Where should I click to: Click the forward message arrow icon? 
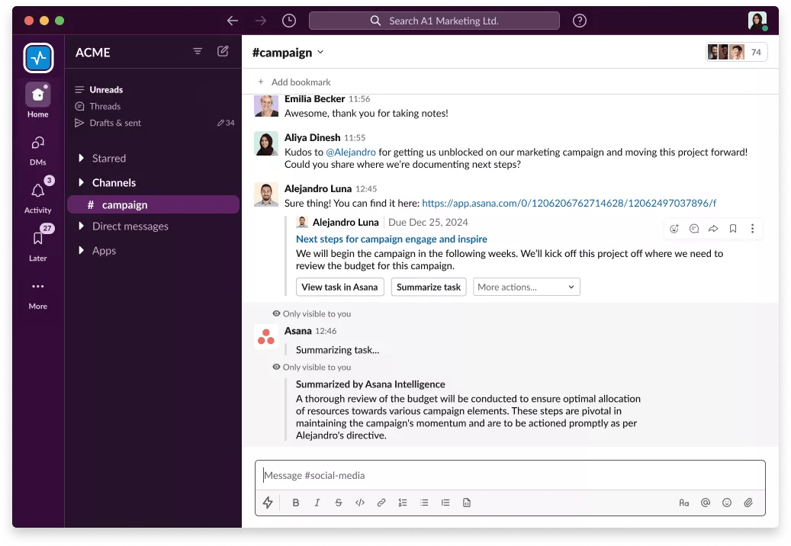coord(713,229)
